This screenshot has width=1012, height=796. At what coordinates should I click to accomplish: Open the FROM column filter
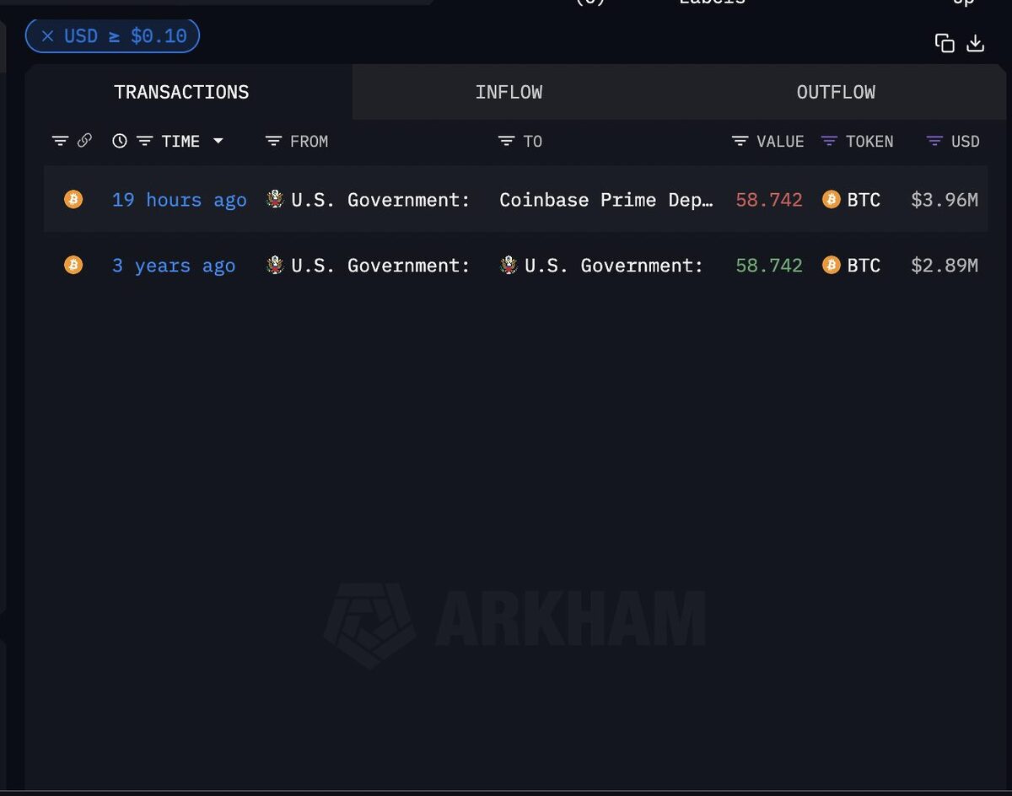pos(273,141)
